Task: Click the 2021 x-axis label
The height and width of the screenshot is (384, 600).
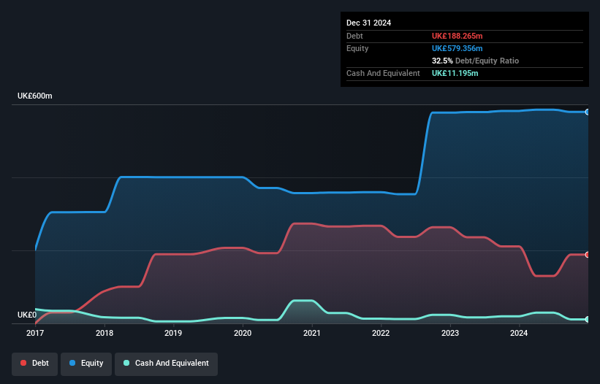Action: (x=312, y=333)
